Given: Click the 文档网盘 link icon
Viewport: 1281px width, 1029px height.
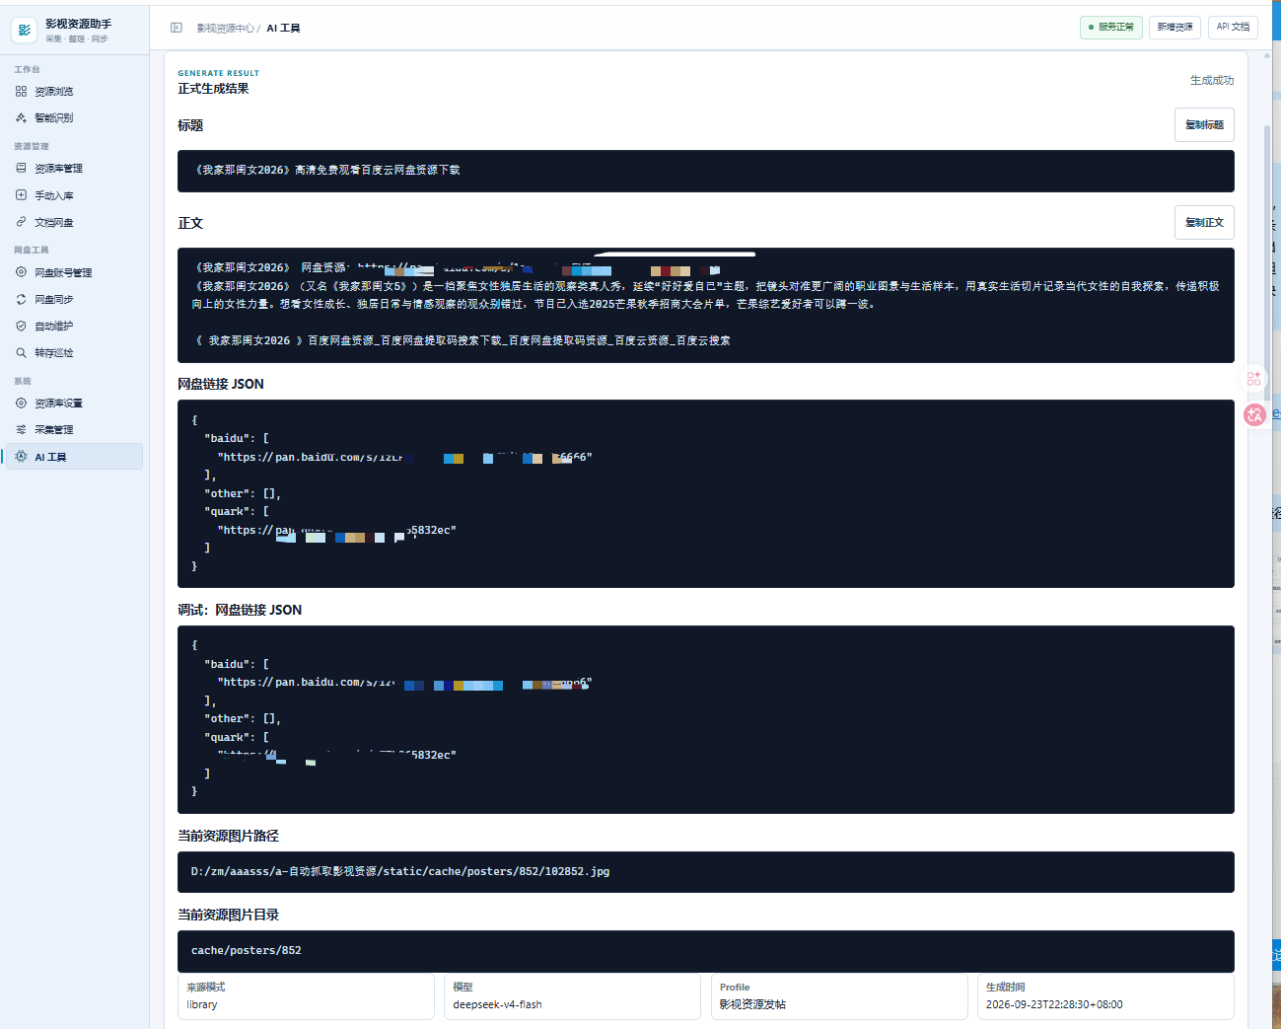Looking at the screenshot, I should [21, 222].
